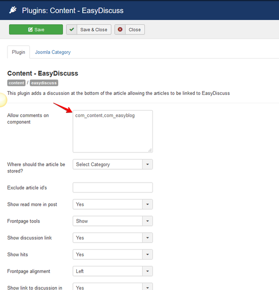Click the plugin plug icon in header
279x290 pixels.
[13, 10]
